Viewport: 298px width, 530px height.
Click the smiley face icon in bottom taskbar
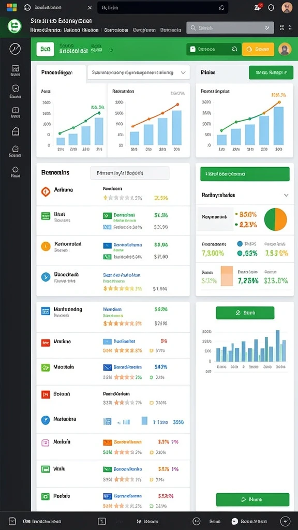coord(196,521)
